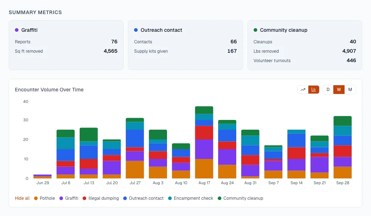Click the Jul 27 stacked bar
Viewport: 371px width, 216px height.
click(135, 148)
